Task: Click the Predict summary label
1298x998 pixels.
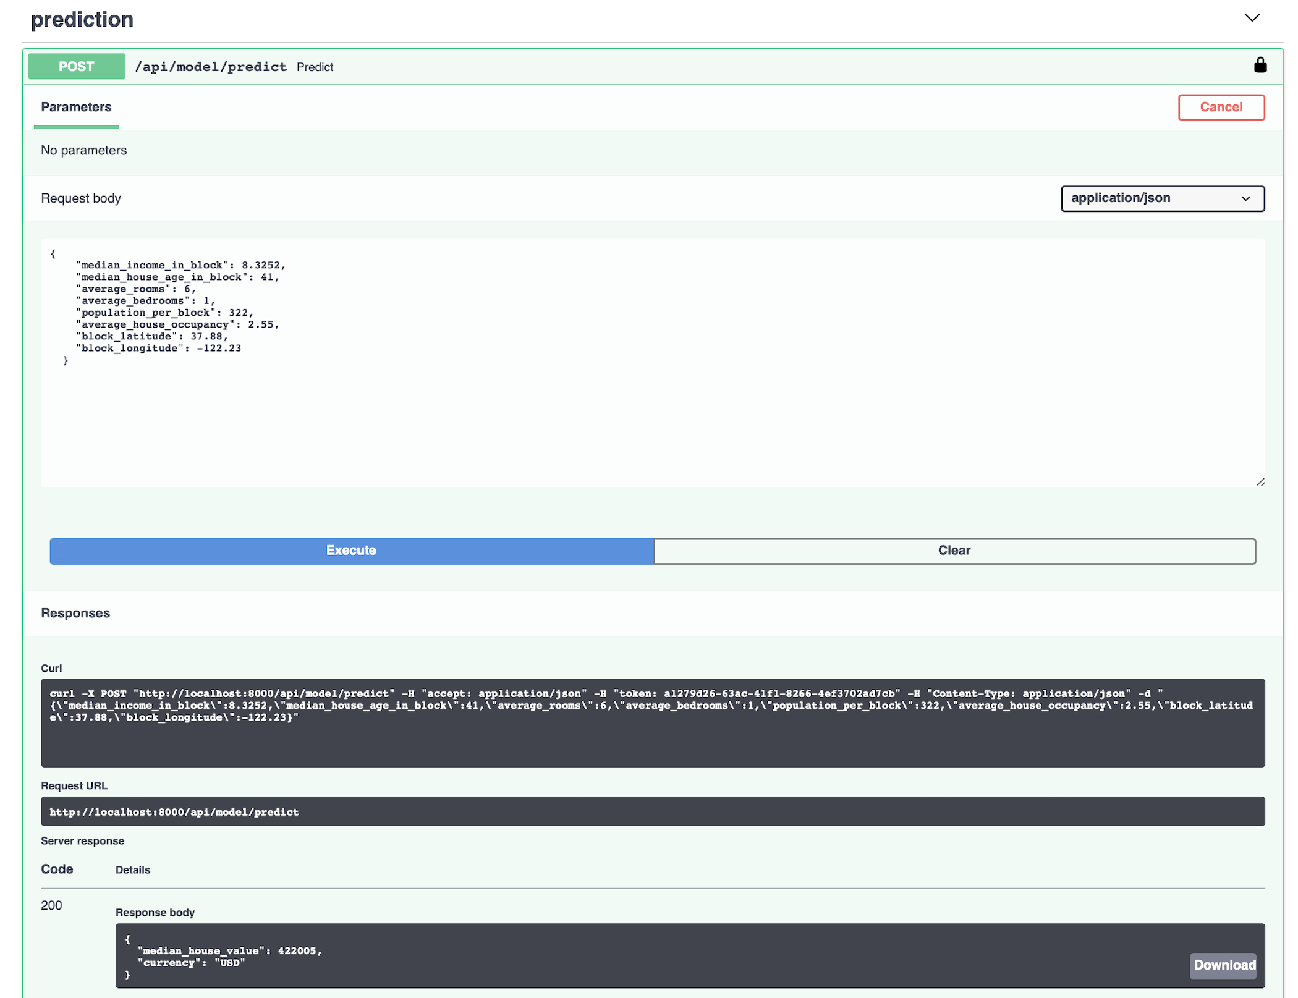Action: (315, 67)
